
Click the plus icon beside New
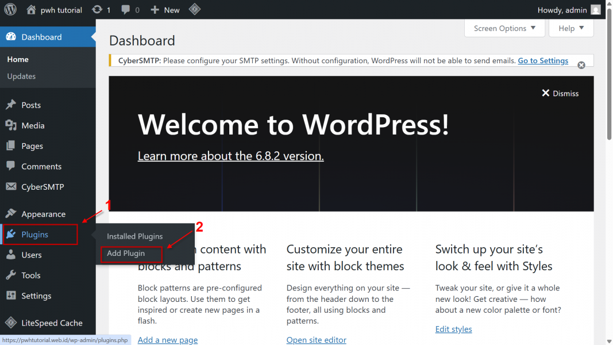pos(155,9)
